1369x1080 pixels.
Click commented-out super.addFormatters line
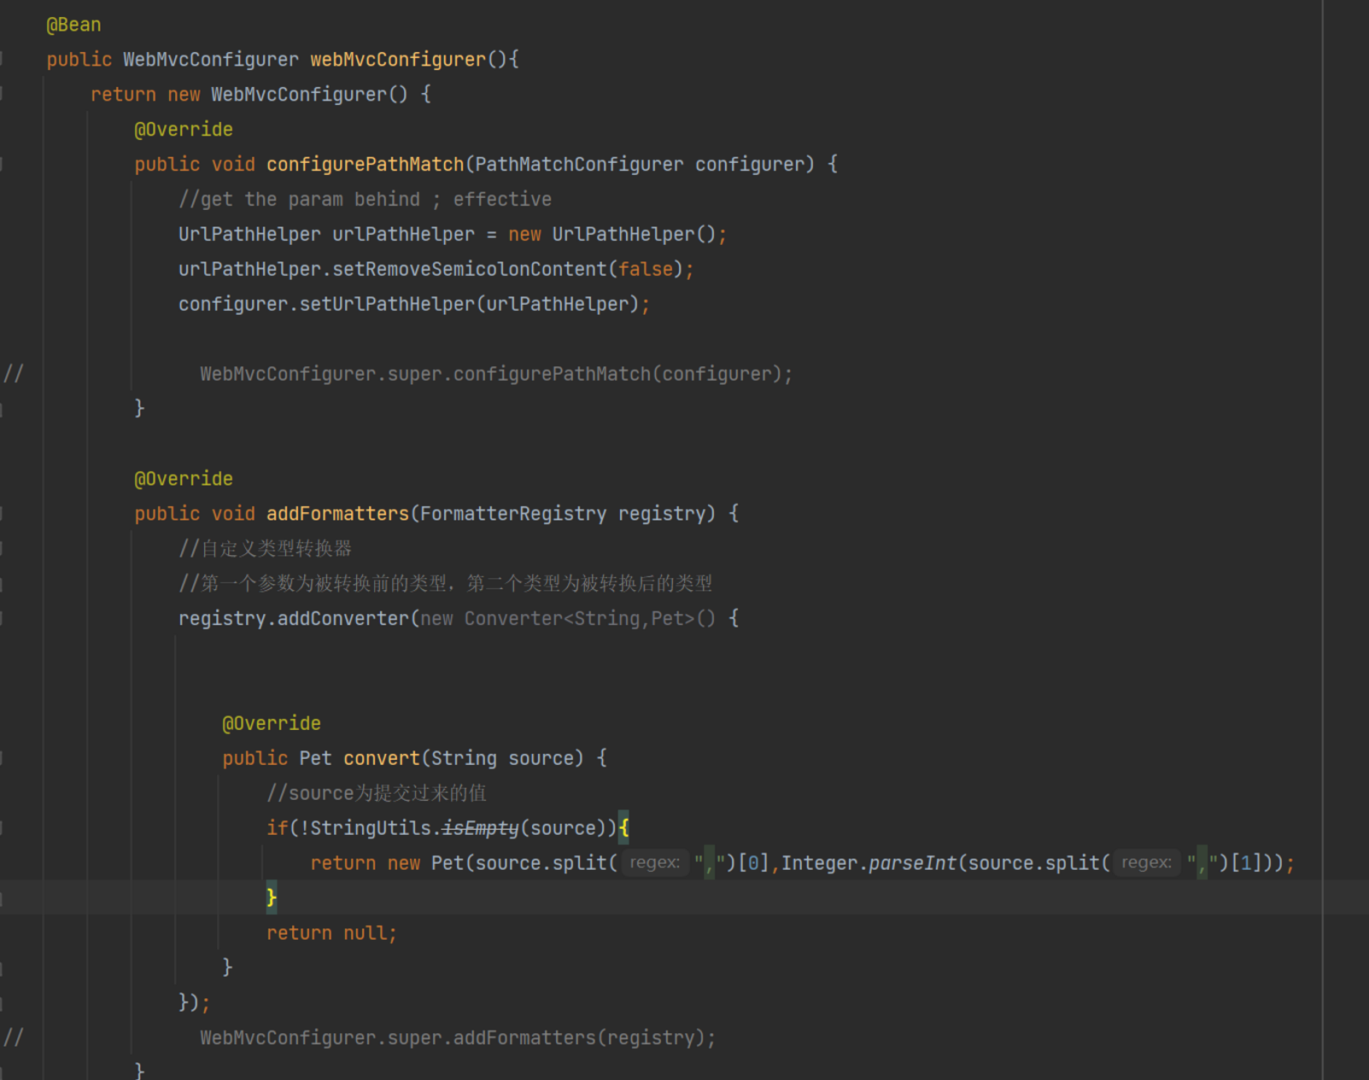coord(457,1038)
